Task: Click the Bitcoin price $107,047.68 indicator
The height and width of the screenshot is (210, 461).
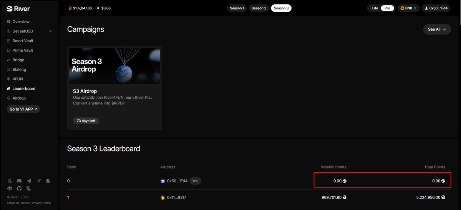Action: tap(80, 8)
